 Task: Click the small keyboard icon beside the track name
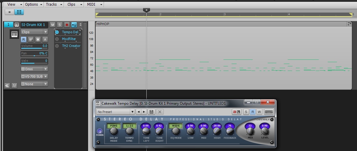[17, 25]
